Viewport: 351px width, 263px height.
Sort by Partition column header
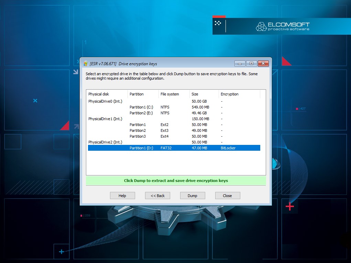pos(143,94)
